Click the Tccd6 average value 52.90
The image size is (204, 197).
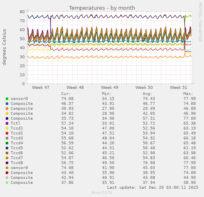point(149,153)
